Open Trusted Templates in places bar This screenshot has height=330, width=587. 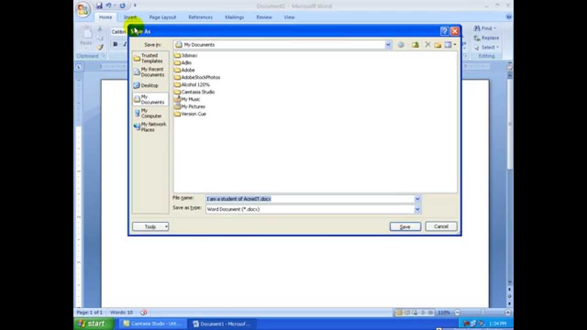coord(150,58)
